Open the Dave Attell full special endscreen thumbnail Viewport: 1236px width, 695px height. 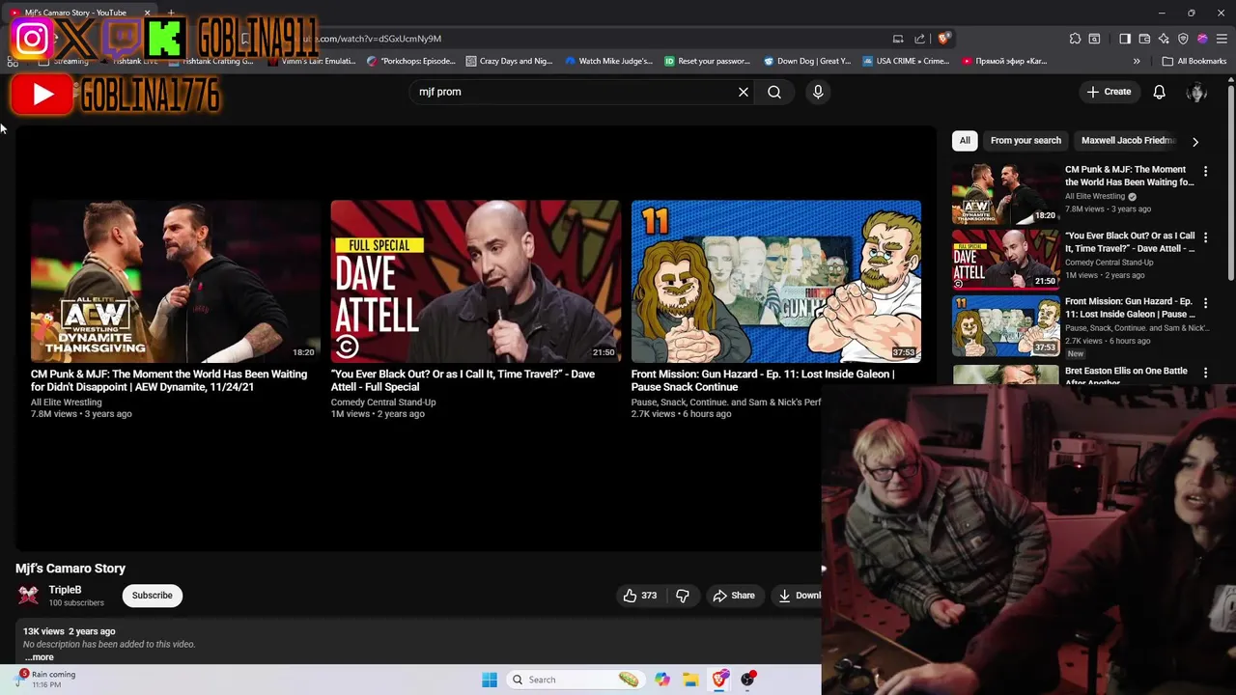click(x=475, y=281)
